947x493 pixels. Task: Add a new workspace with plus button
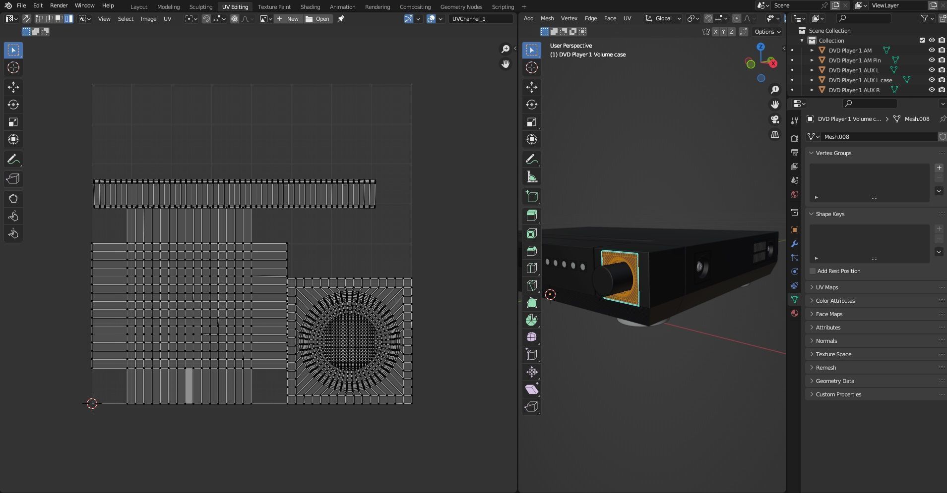click(524, 6)
